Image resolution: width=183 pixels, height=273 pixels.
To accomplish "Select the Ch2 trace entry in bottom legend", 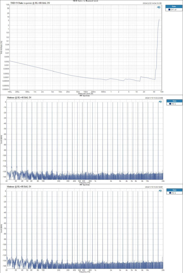I will [173, 193].
